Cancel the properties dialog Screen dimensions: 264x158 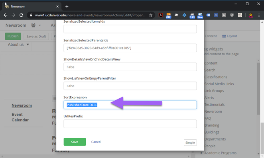click(x=96, y=142)
